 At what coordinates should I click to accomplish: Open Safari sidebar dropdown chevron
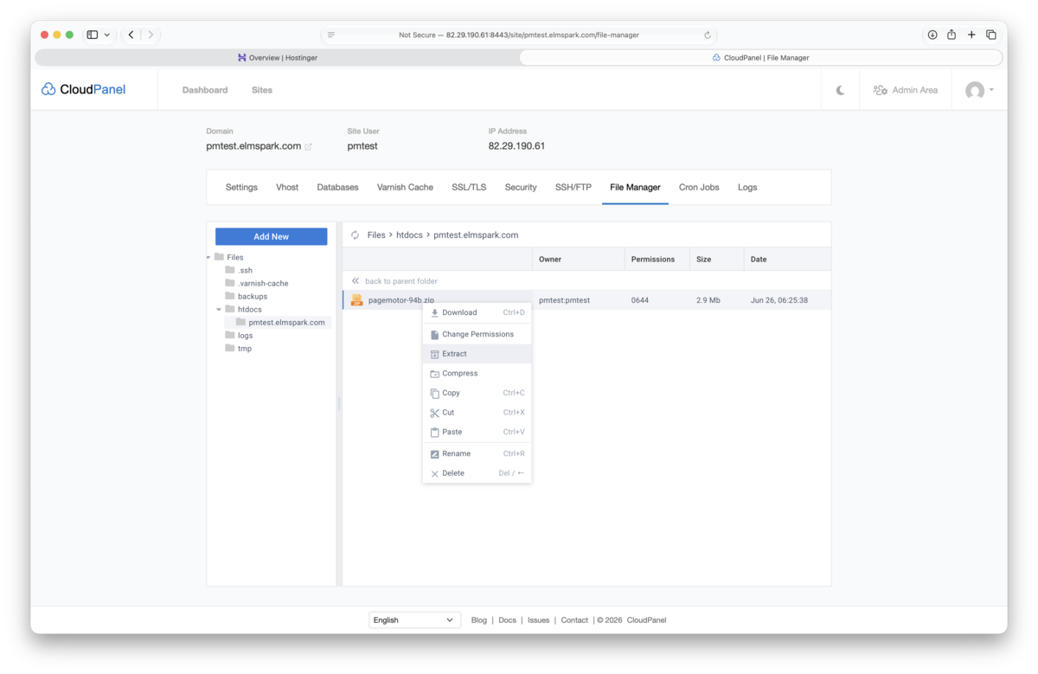click(107, 35)
